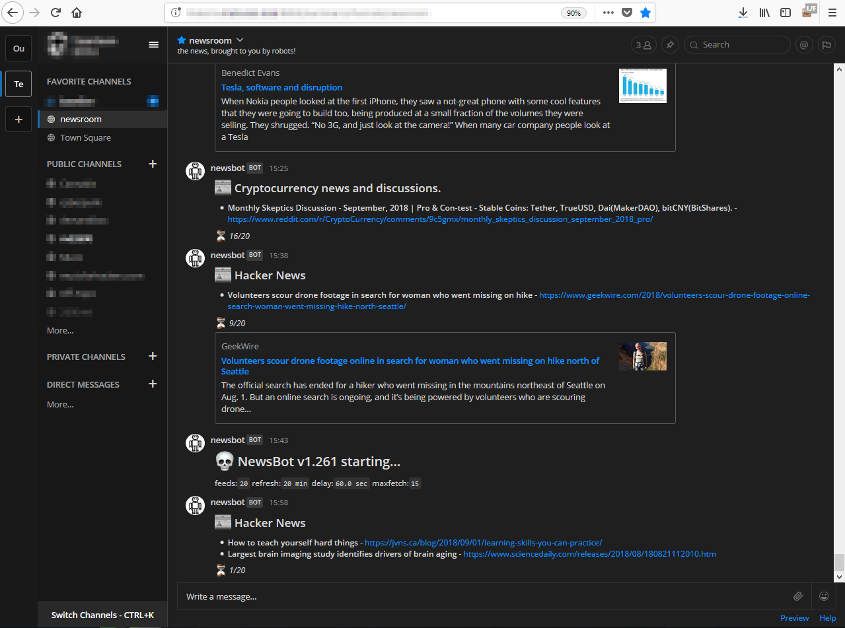
Task: Open the site information icon in address bar
Action: 176,13
